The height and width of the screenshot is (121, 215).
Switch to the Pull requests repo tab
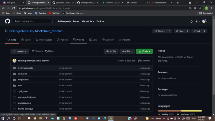[x=44, y=40]
